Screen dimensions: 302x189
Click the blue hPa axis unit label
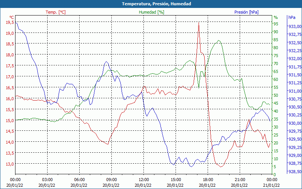point(292,17)
